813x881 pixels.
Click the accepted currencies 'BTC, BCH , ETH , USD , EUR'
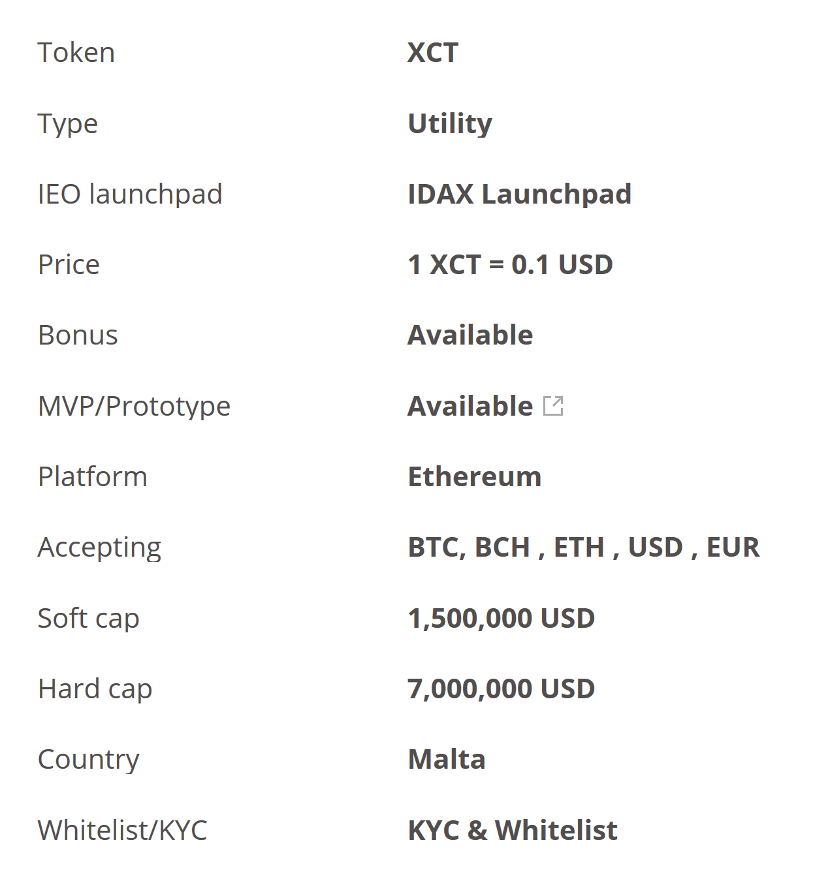pos(584,547)
